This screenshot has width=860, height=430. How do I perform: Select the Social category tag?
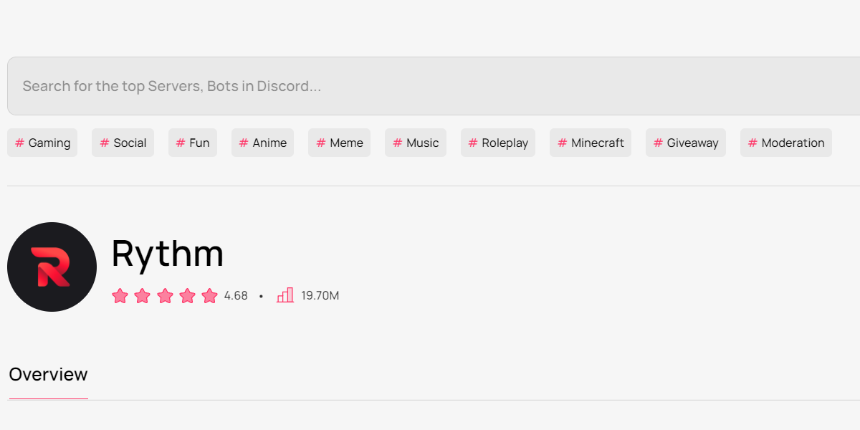123,143
